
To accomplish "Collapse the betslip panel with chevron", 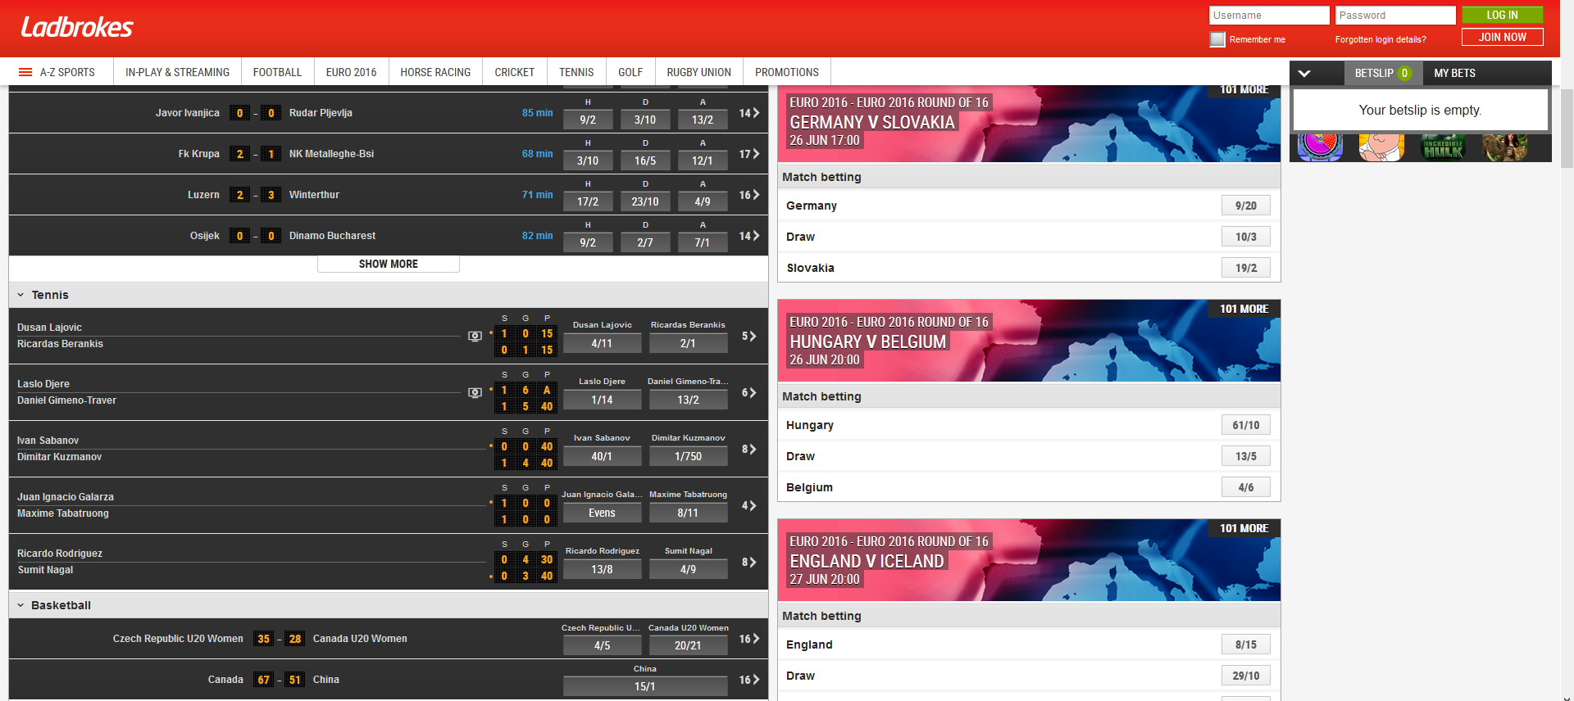I will (1304, 73).
